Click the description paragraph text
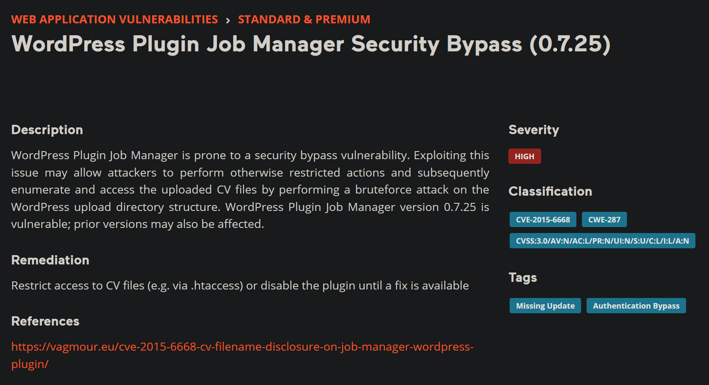This screenshot has width=709, height=385. tap(250, 190)
